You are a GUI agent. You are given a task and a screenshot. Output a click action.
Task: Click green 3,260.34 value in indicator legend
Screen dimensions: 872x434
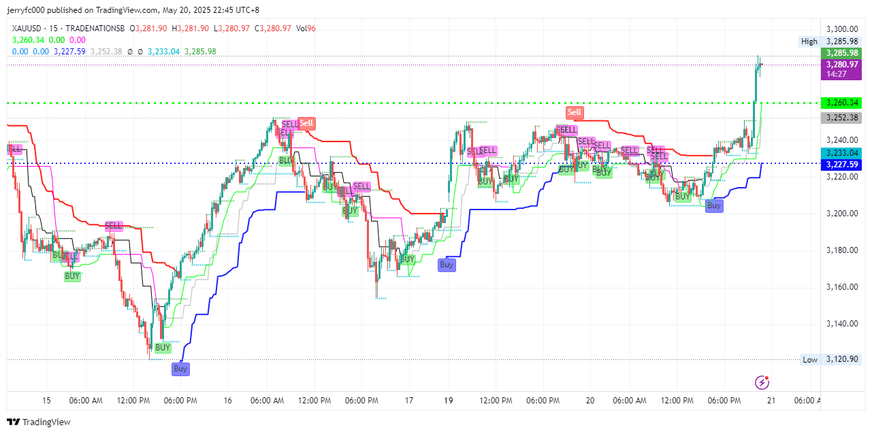[29, 40]
